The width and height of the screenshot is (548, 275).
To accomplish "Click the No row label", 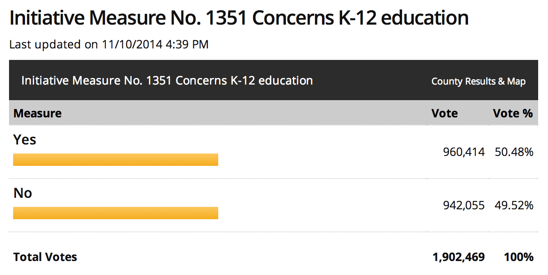I will click(23, 193).
